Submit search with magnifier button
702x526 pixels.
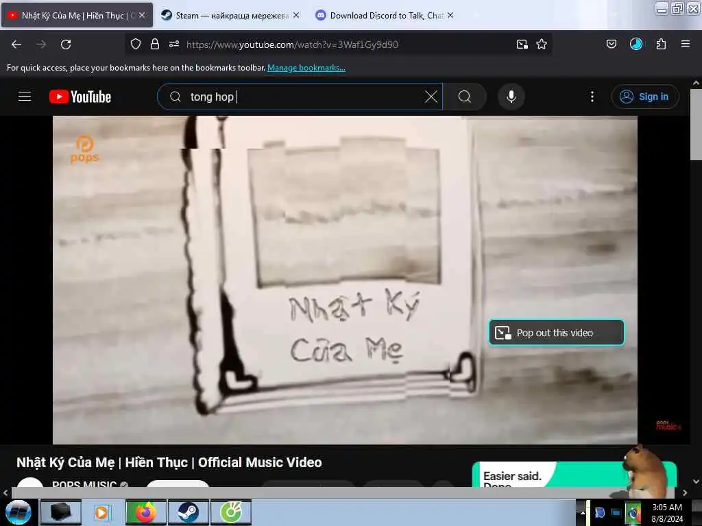pos(465,97)
